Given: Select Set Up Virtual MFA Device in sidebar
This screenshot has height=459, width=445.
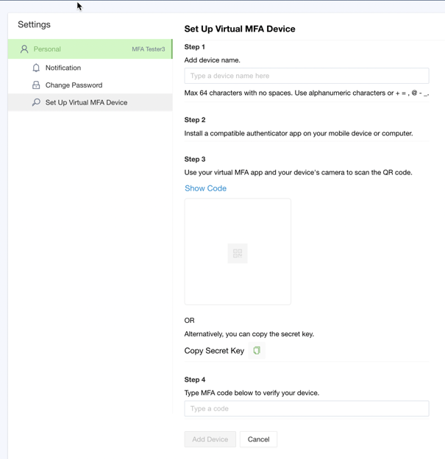Looking at the screenshot, I should click(x=86, y=102).
